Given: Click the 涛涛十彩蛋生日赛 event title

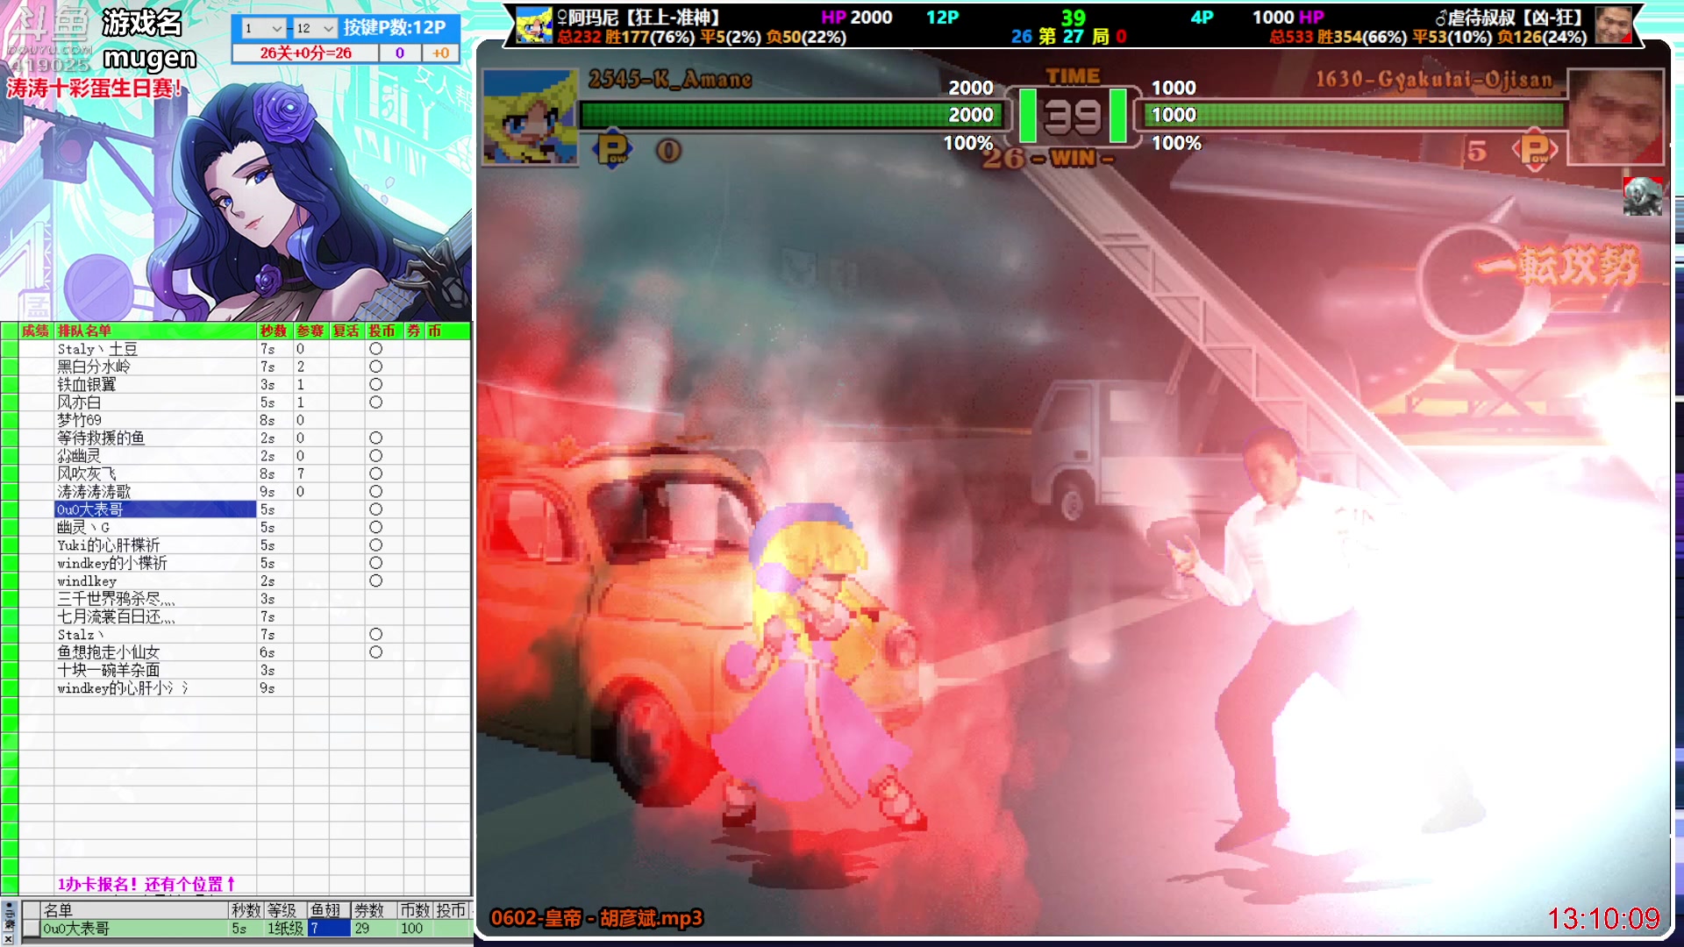Looking at the screenshot, I should [x=95, y=88].
